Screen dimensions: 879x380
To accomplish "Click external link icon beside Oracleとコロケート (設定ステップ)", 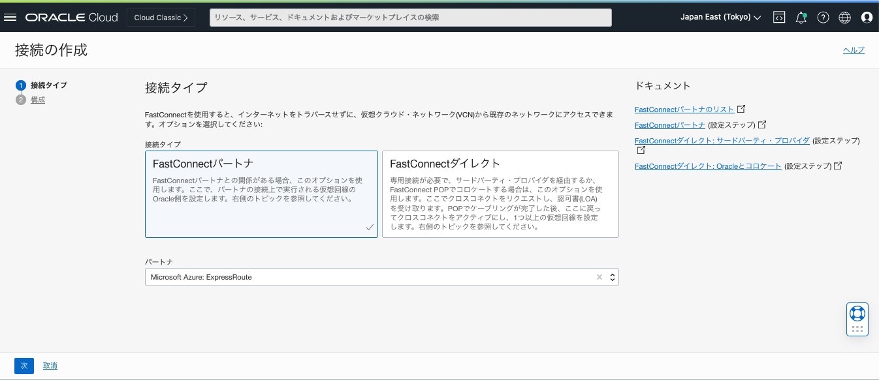I will tap(837, 166).
